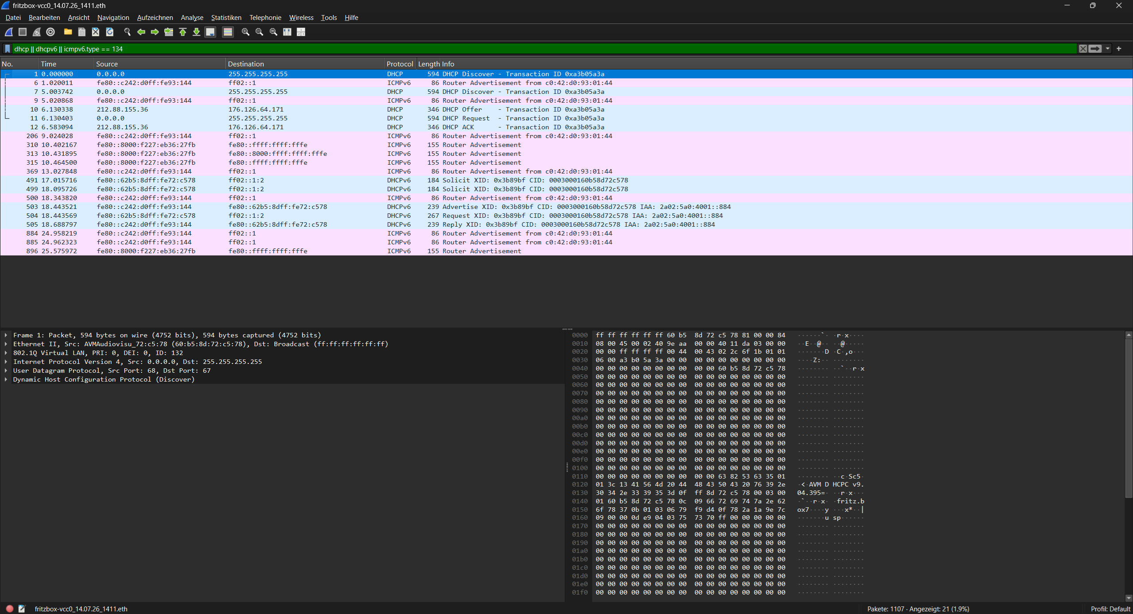Open the Navigation menu
This screenshot has height=614, width=1133.
[113, 18]
